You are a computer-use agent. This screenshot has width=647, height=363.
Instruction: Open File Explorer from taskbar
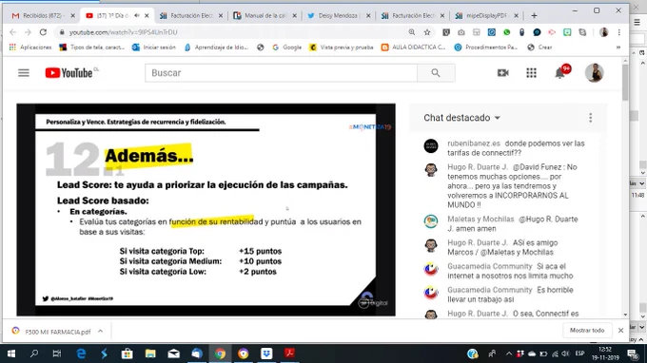[x=150, y=353]
